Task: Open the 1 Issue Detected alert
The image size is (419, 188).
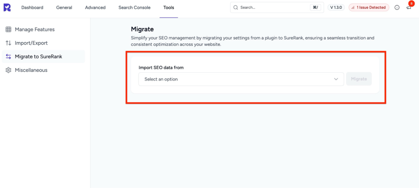Action: [369, 7]
